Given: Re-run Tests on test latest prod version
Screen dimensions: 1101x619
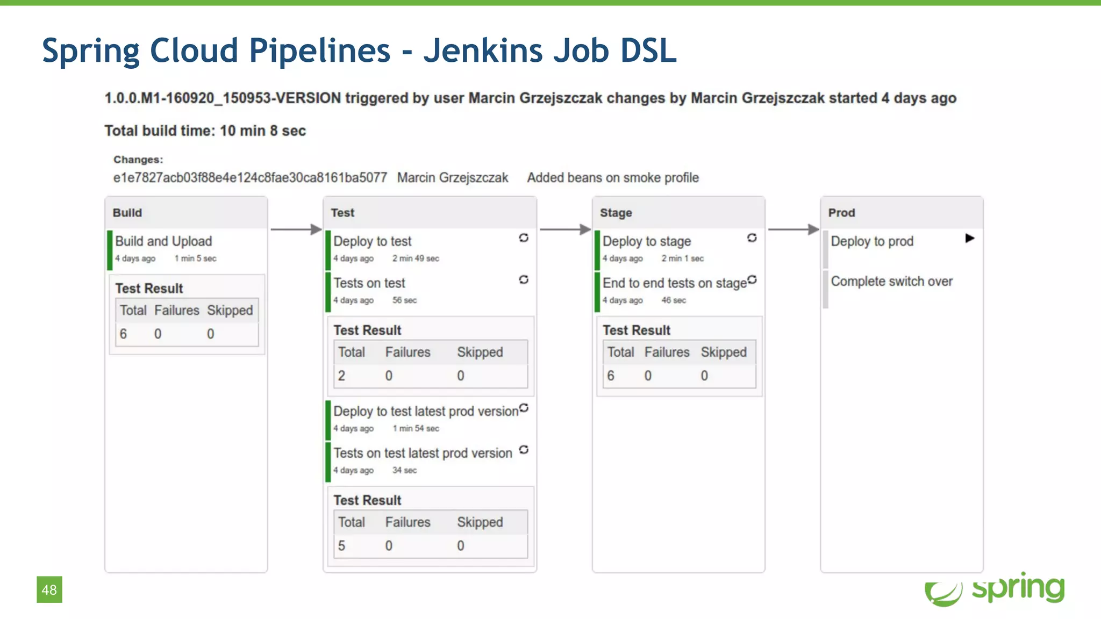Looking at the screenshot, I should pyautogui.click(x=524, y=450).
